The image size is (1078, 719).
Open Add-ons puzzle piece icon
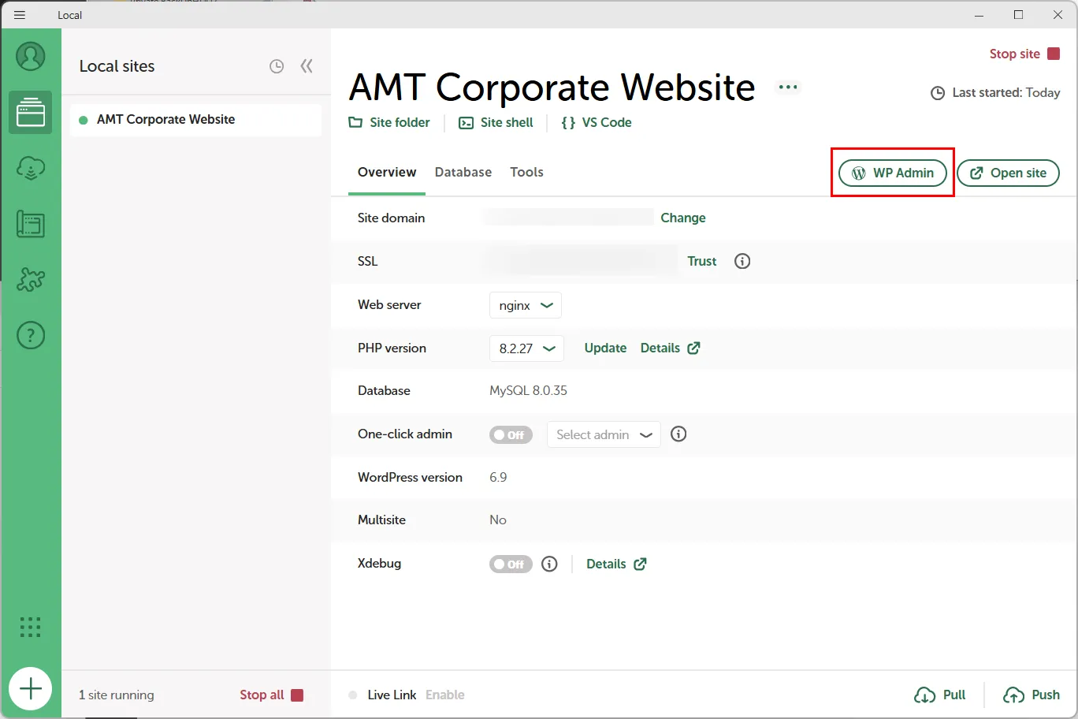click(31, 280)
